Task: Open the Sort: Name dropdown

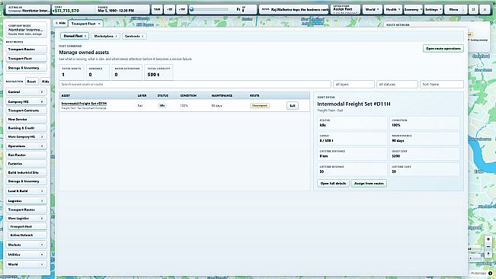Action: point(442,85)
